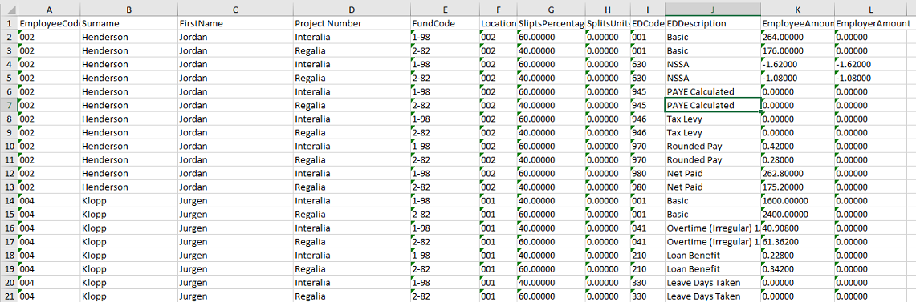
Task: Click the FirstName header cell
Action: (236, 23)
